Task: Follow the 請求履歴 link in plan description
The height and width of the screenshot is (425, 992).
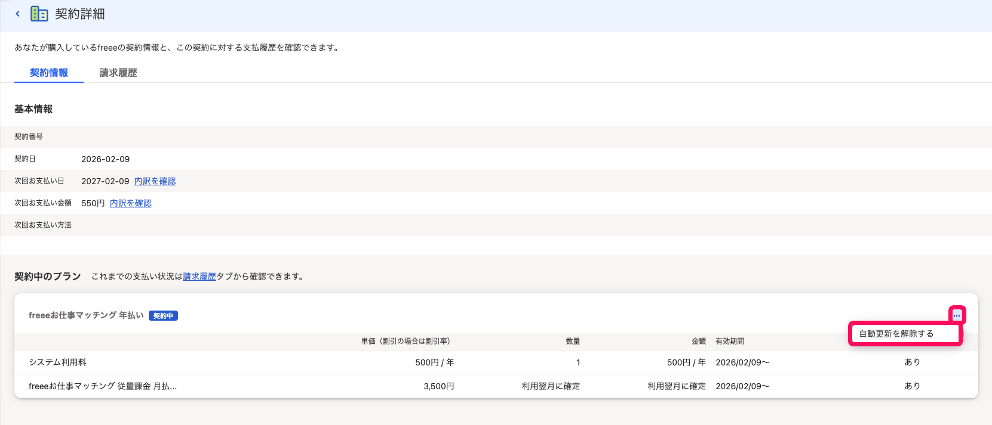Action: point(199,277)
